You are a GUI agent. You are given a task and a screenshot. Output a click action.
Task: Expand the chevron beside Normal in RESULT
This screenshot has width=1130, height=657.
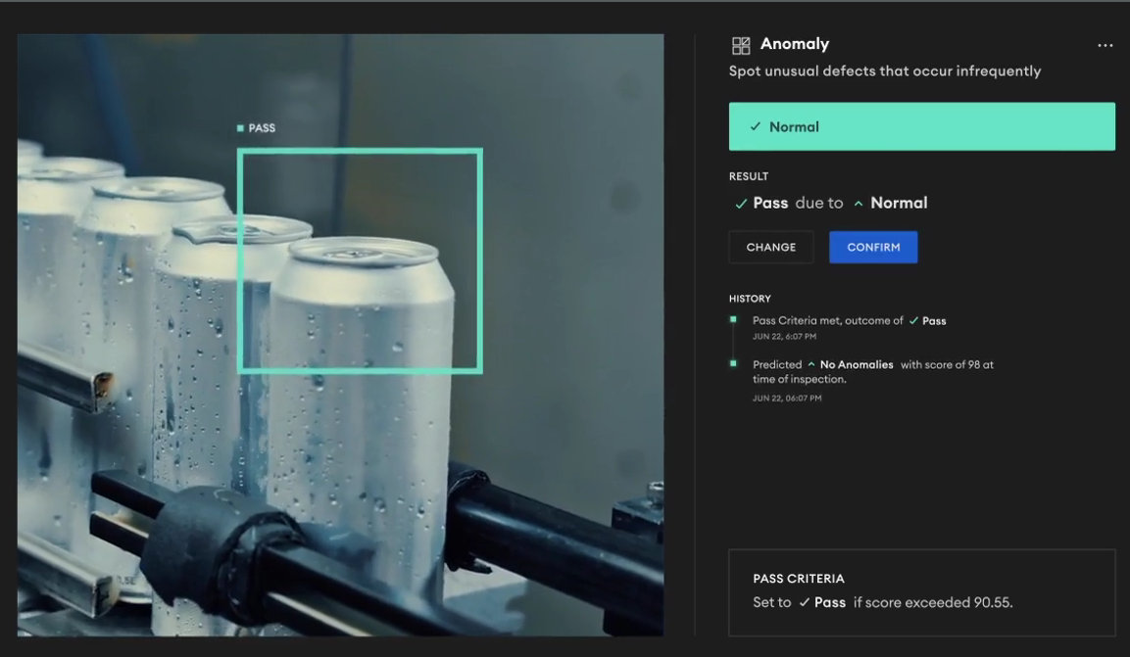(859, 204)
